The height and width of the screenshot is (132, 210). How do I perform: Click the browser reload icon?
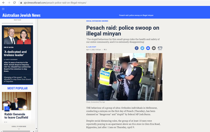14,3
